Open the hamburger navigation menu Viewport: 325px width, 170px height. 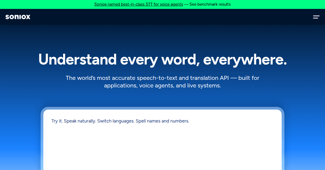coord(316,17)
